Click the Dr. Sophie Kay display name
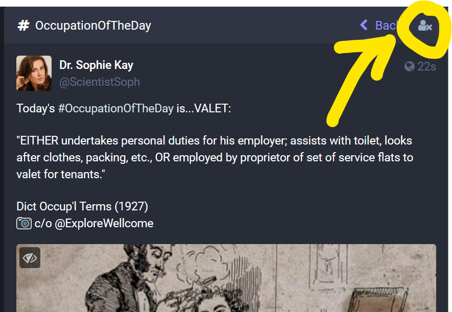The width and height of the screenshot is (452, 312). (x=96, y=65)
